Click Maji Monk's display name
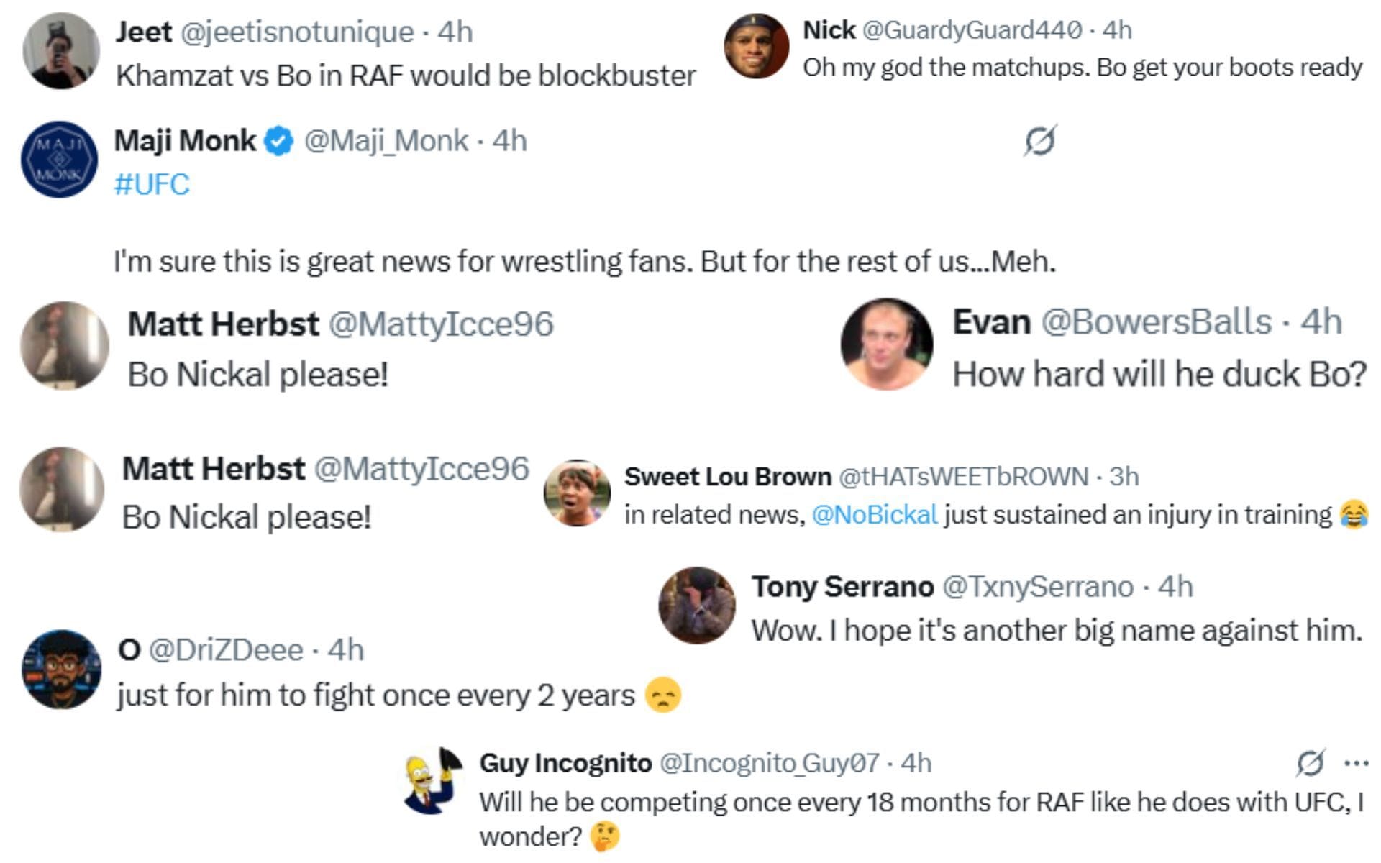 click(186, 141)
